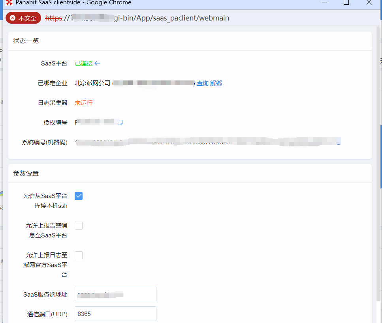
Task: Copy the 授权编号 value with its copy icon
Action: click(x=120, y=122)
